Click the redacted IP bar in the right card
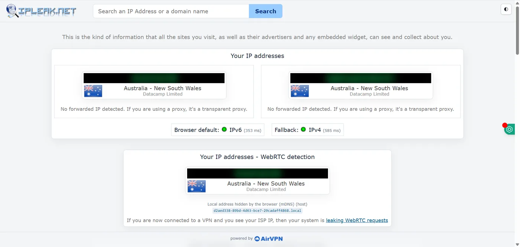 361,78
